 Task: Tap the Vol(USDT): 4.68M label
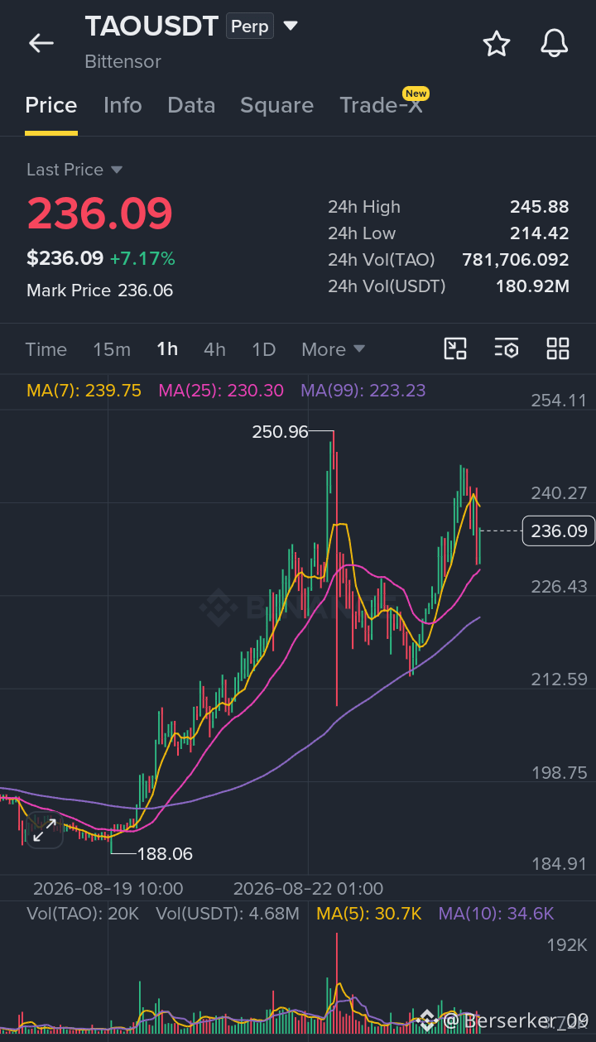228,914
